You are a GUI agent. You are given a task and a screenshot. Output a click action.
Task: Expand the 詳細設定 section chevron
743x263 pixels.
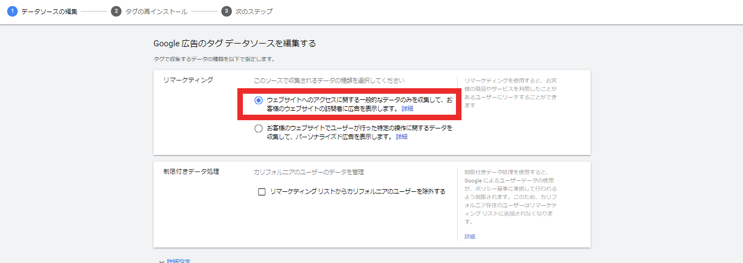(x=162, y=262)
